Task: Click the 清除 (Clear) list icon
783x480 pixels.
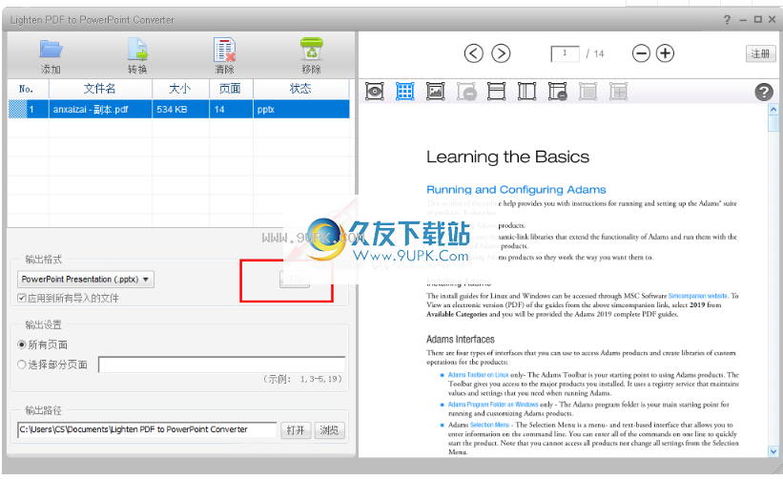Action: point(225,50)
